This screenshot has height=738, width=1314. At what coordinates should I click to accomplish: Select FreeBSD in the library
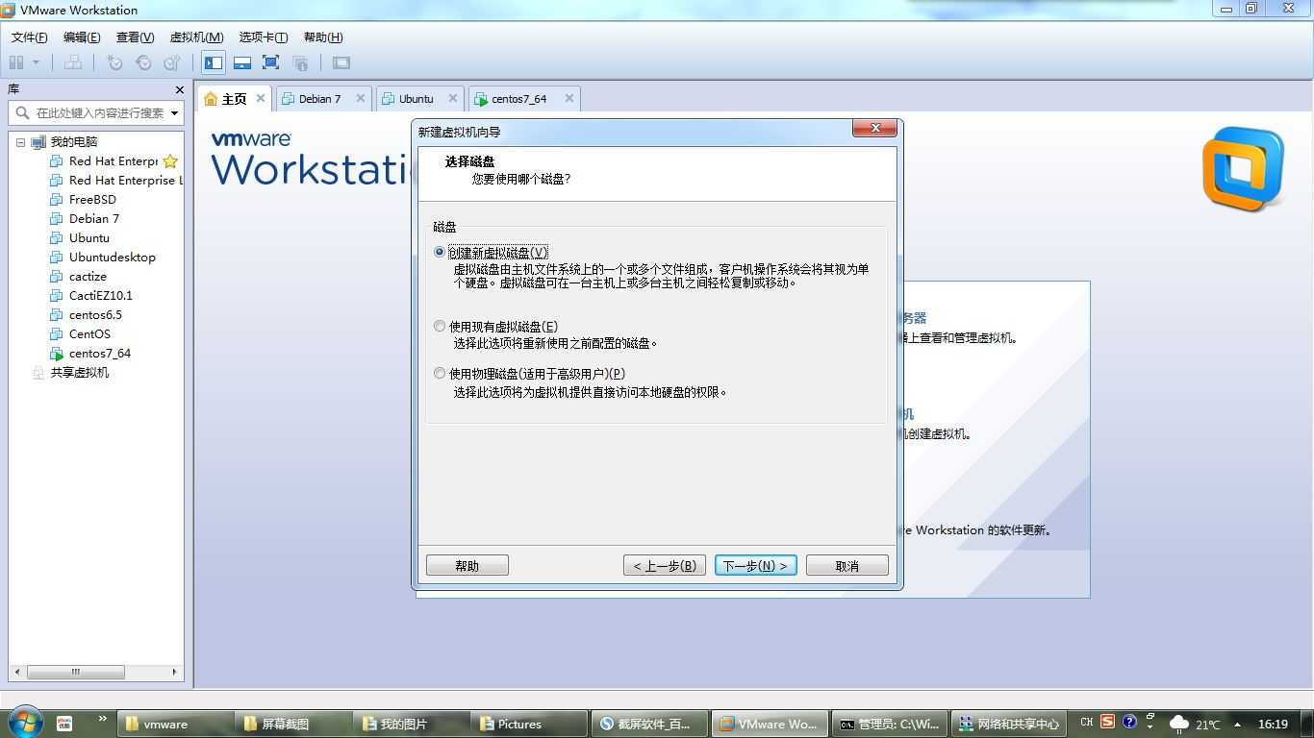pyautogui.click(x=83, y=200)
